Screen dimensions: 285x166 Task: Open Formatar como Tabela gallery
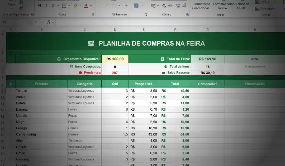point(224,6)
